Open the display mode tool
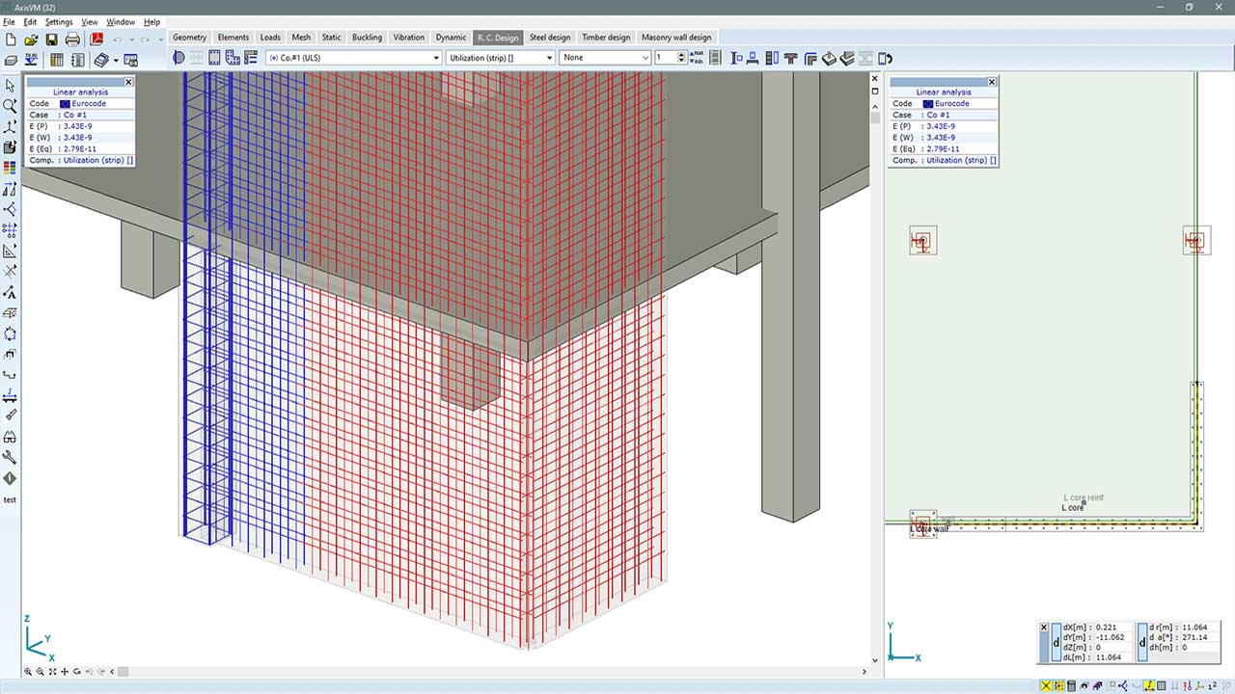This screenshot has width=1235, height=694. [x=11, y=147]
